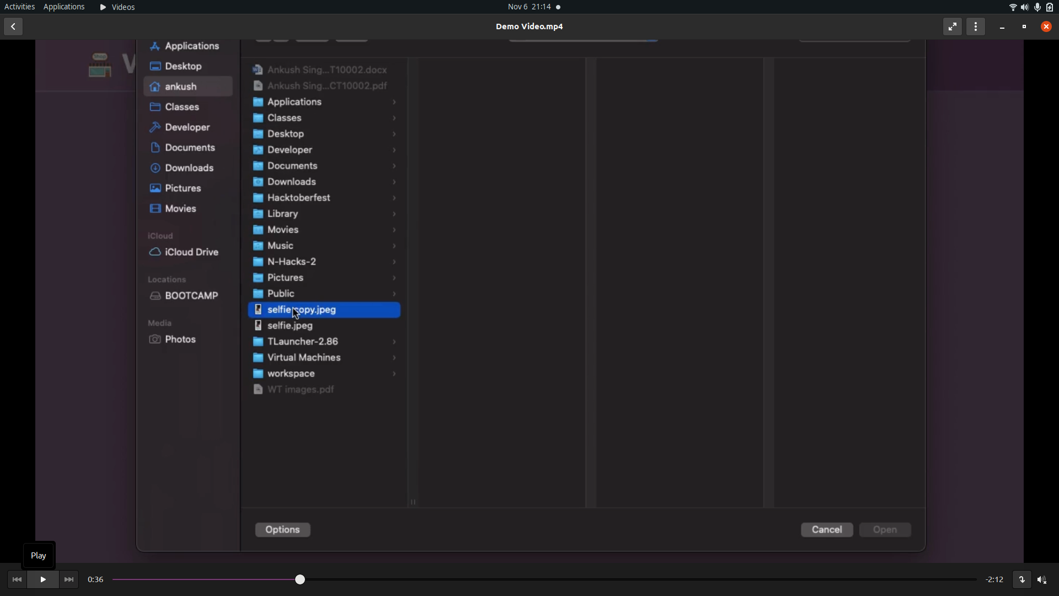Open the Applications menu in top bar
This screenshot has width=1059, height=596.
[x=64, y=7]
